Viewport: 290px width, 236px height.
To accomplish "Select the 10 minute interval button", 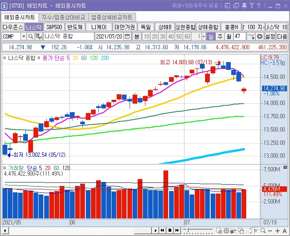I will (146, 36).
